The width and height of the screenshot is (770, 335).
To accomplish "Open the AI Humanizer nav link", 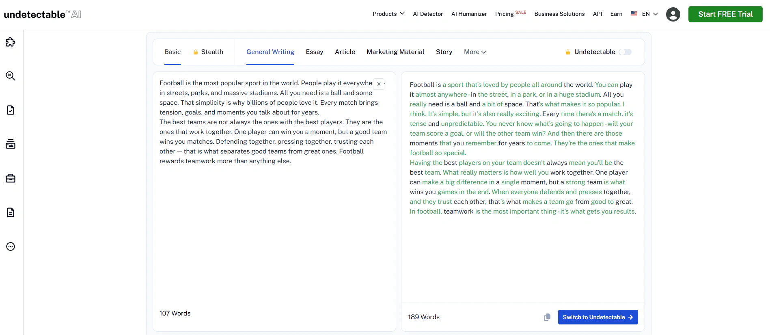I will tap(469, 14).
